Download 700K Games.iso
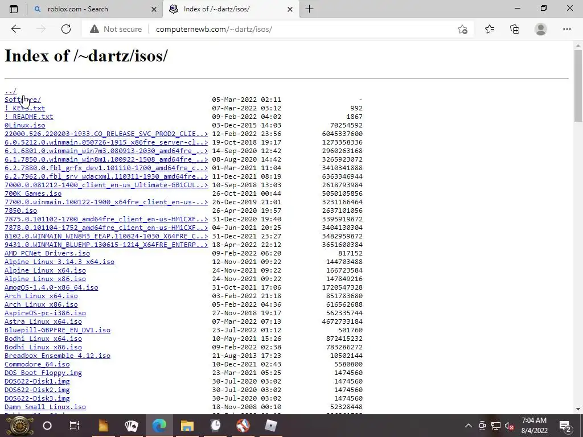Image resolution: width=583 pixels, height=437 pixels. 32,193
